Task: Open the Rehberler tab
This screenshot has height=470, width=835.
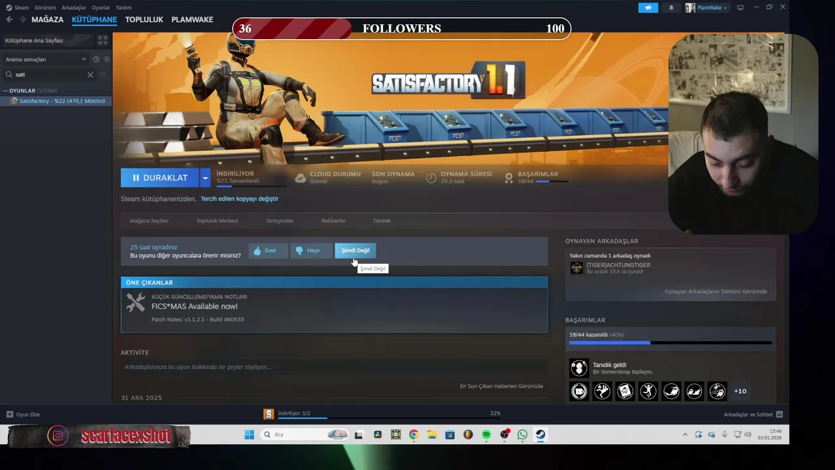Action: click(333, 221)
